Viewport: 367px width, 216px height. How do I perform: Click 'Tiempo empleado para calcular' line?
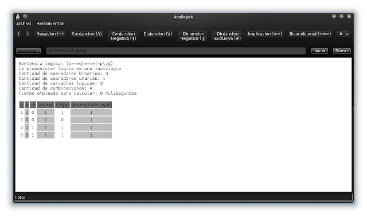(x=78, y=93)
